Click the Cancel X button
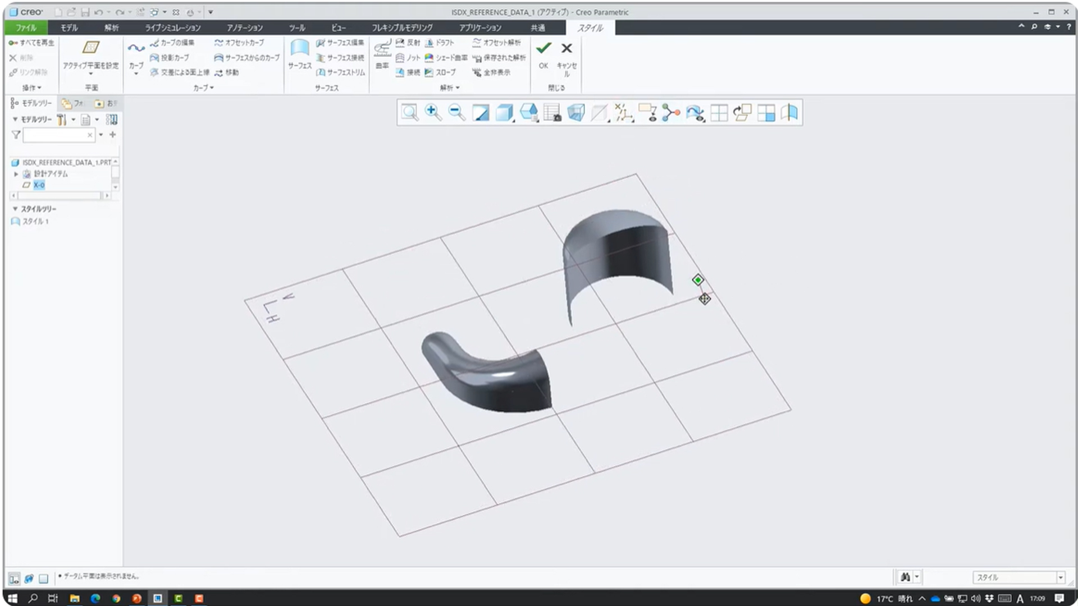 [x=567, y=49]
